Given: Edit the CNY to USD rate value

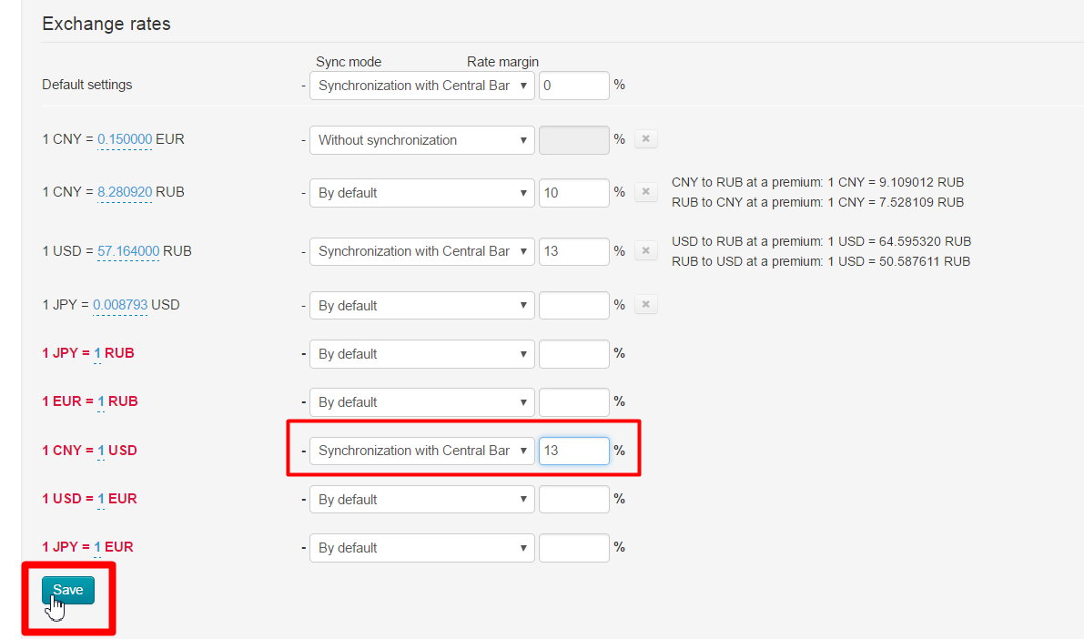Looking at the screenshot, I should (x=101, y=451).
